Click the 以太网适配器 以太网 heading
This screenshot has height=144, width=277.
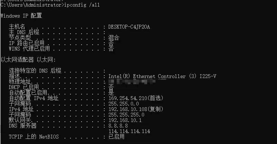pos(28,60)
